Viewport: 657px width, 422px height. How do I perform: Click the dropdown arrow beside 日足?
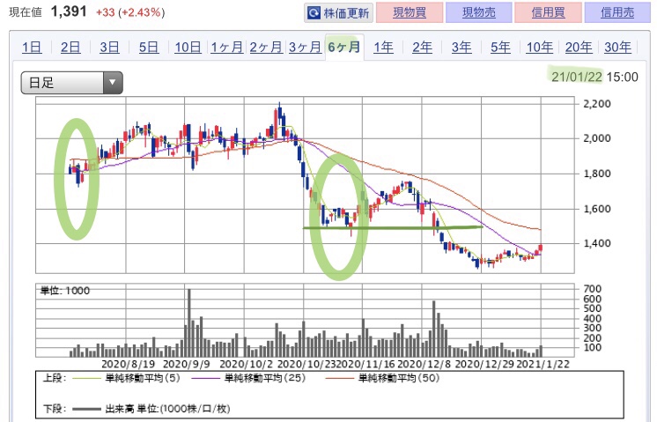(x=113, y=83)
